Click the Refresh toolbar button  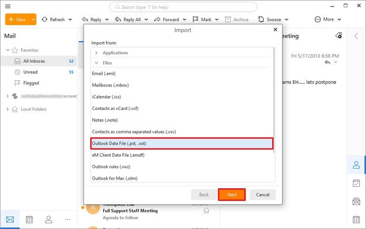click(53, 19)
